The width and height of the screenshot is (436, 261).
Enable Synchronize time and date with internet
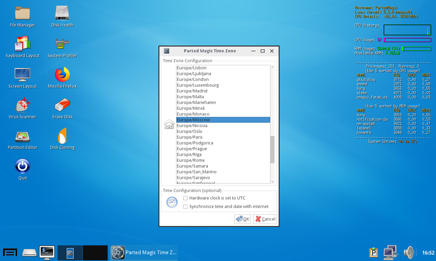tap(185, 207)
